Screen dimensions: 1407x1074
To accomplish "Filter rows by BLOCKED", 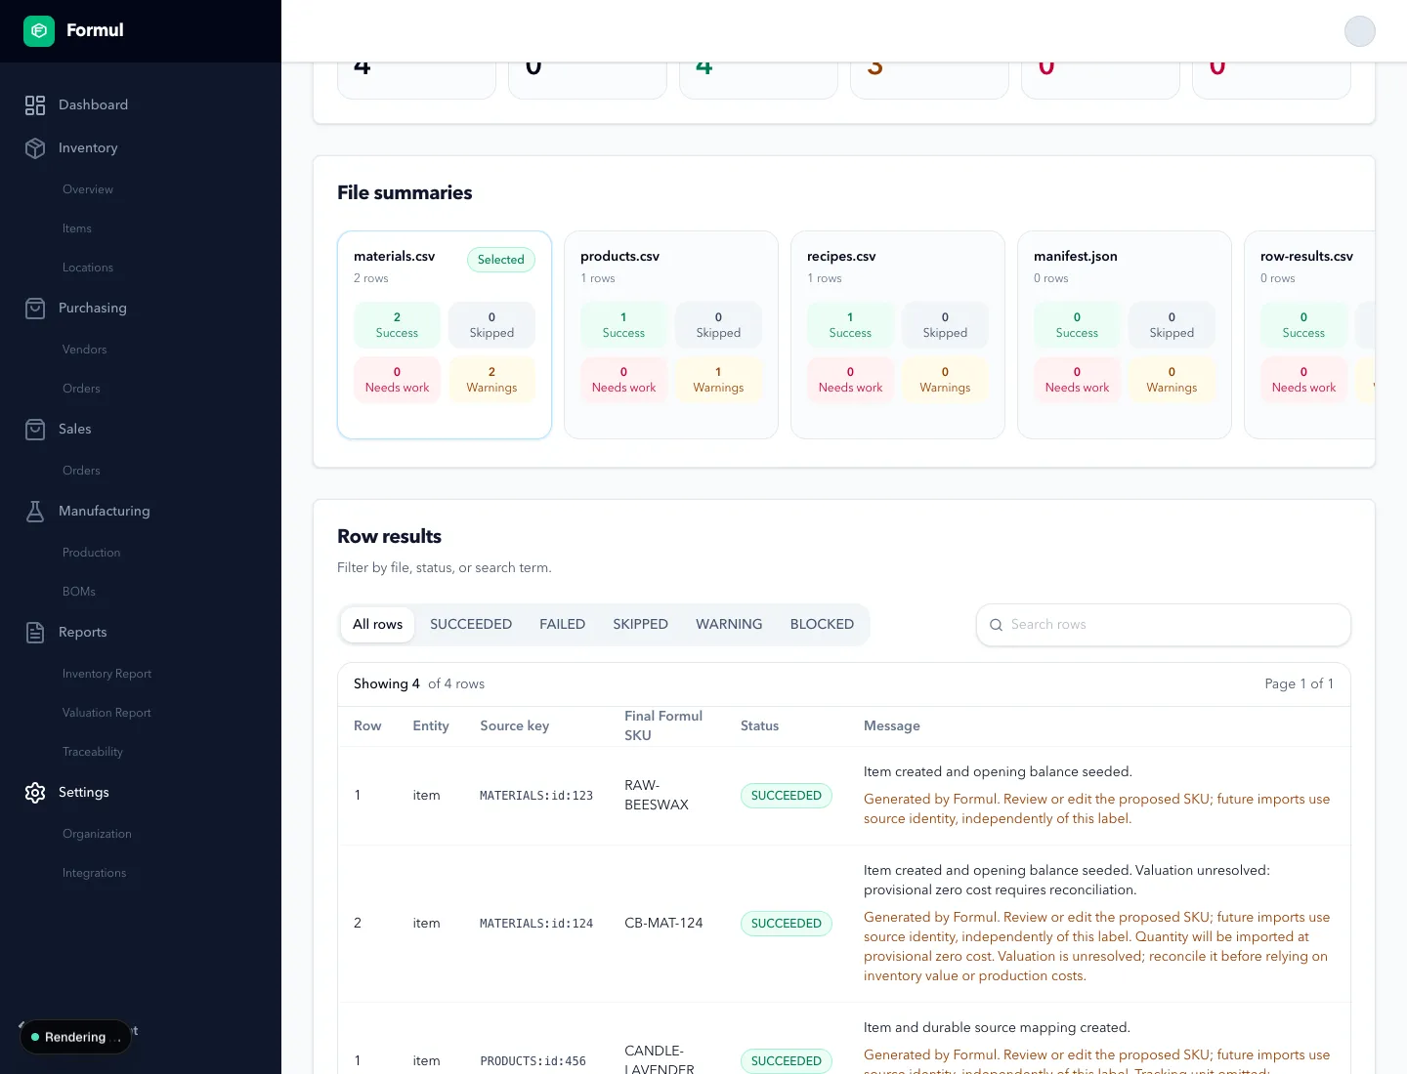I will pos(822,625).
